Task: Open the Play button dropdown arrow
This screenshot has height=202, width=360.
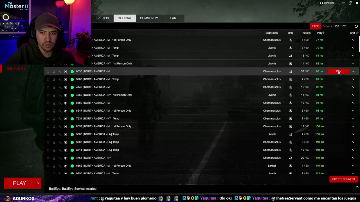Action: pos(38,183)
